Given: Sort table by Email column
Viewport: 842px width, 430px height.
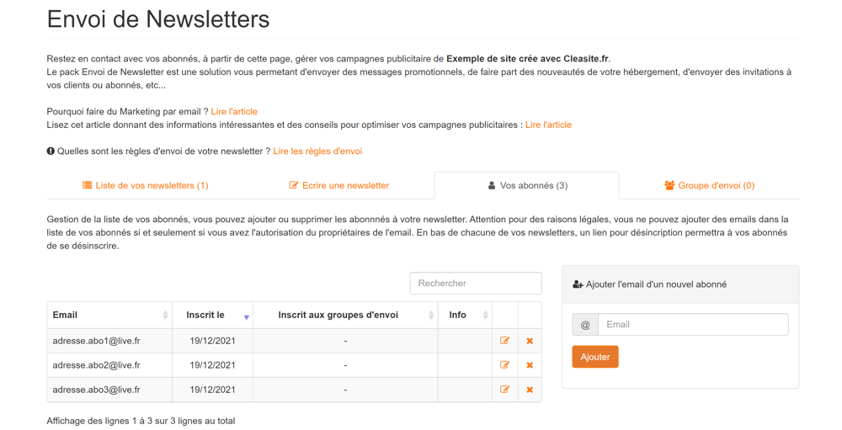Looking at the screenshot, I should pos(109,315).
